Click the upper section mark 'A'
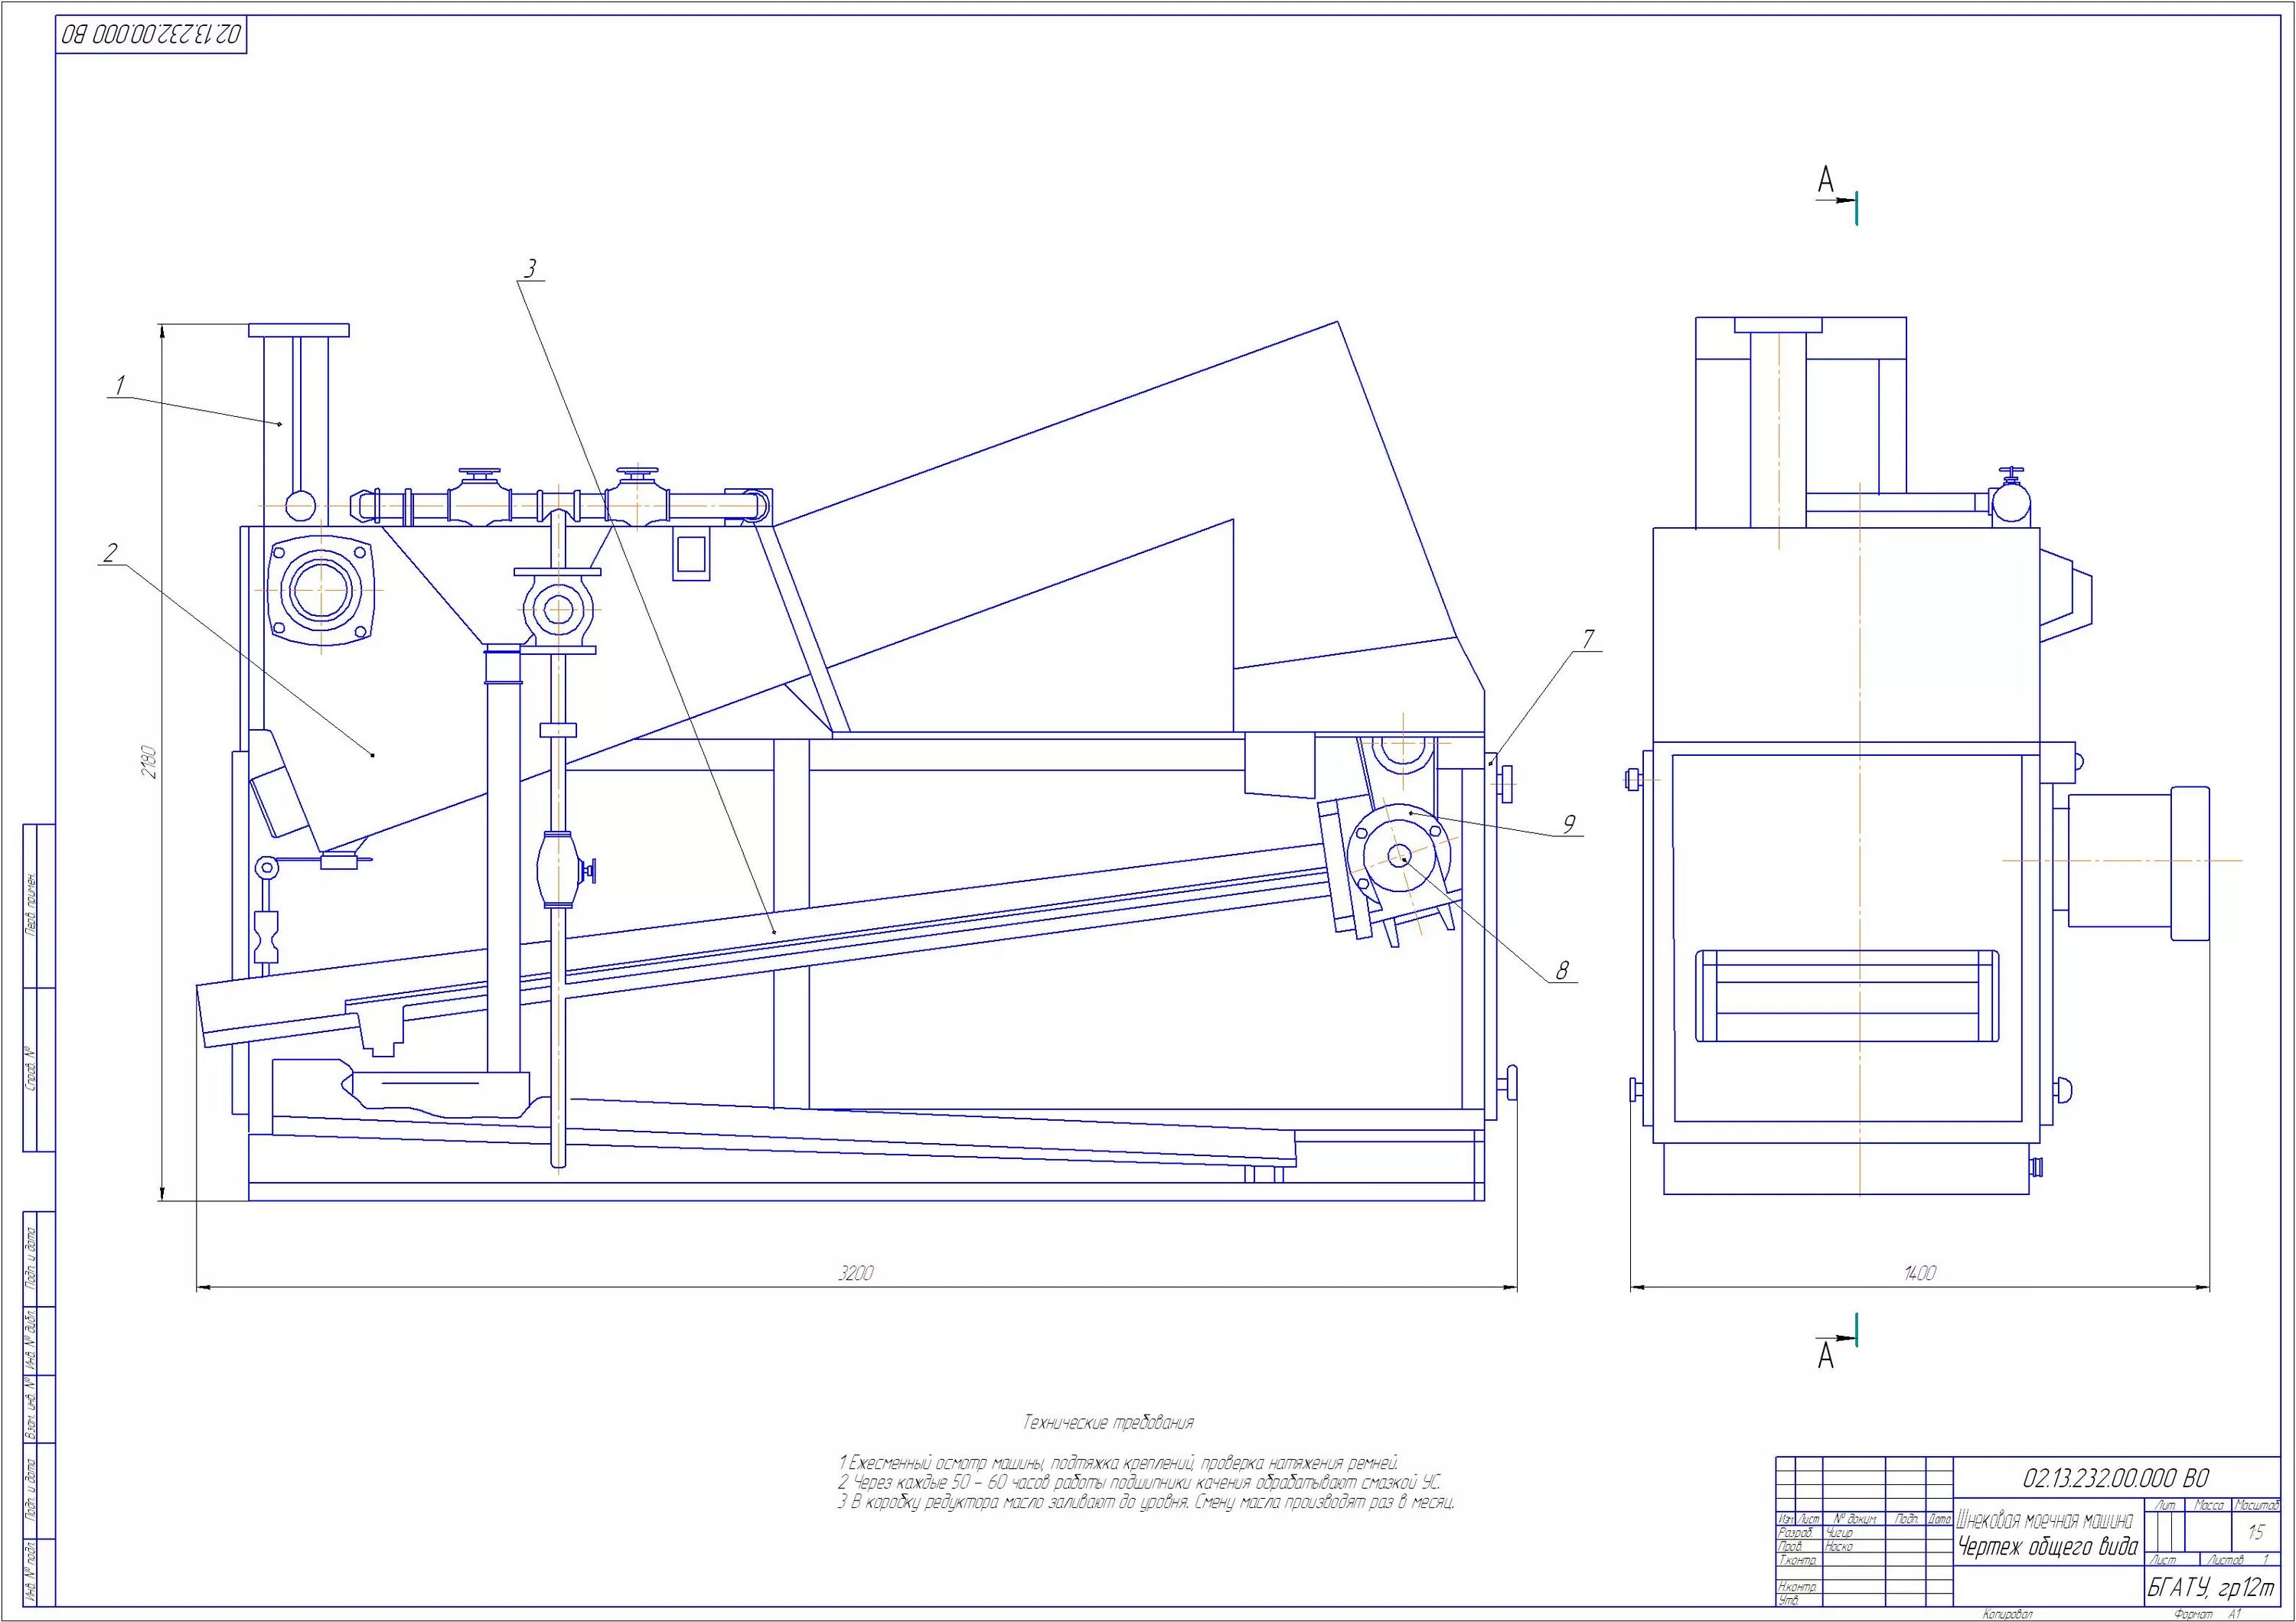Viewport: 2296px width, 1622px height. click(1826, 181)
